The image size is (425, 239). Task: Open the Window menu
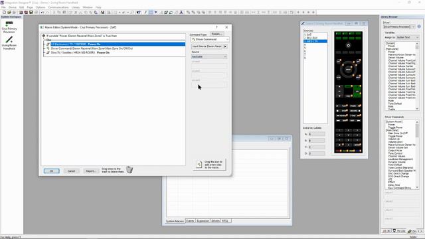click(x=88, y=7)
